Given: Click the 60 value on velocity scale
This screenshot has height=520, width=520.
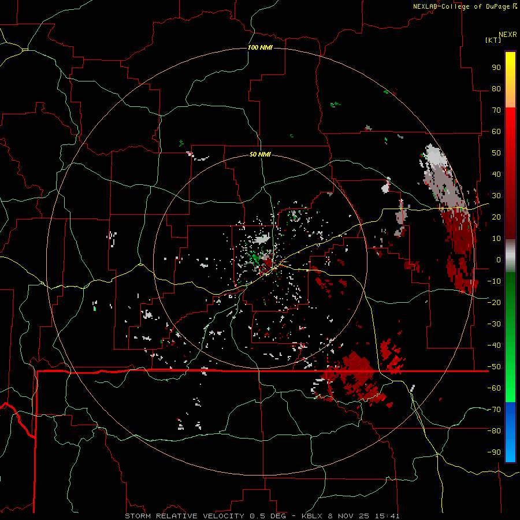Looking at the screenshot, I should point(496,131).
